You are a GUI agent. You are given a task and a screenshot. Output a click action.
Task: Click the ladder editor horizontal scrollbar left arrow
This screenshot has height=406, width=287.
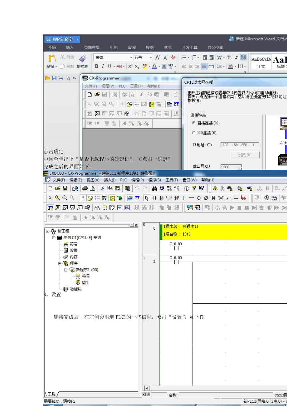(x=147, y=388)
